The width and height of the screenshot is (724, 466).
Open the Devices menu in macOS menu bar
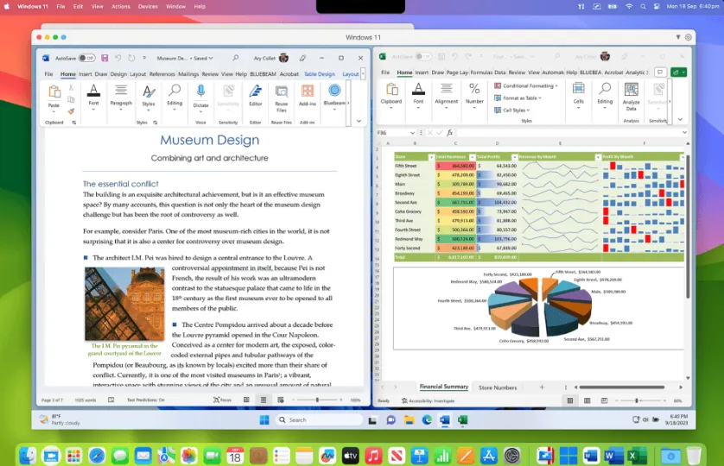148,6
